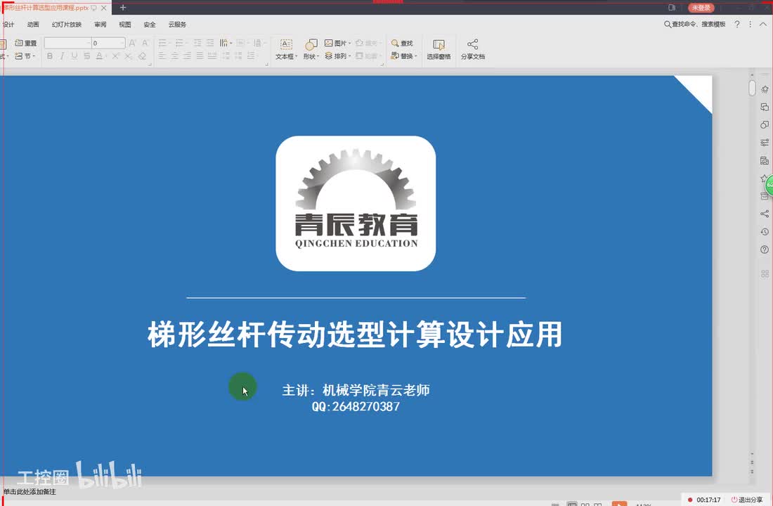Open the font name combo box
This screenshot has height=506, width=773.
(x=67, y=43)
